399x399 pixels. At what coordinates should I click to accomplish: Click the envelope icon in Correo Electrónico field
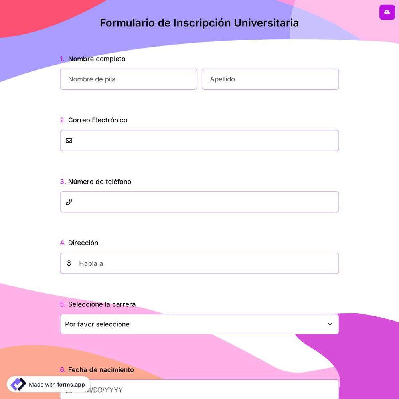pyautogui.click(x=69, y=140)
